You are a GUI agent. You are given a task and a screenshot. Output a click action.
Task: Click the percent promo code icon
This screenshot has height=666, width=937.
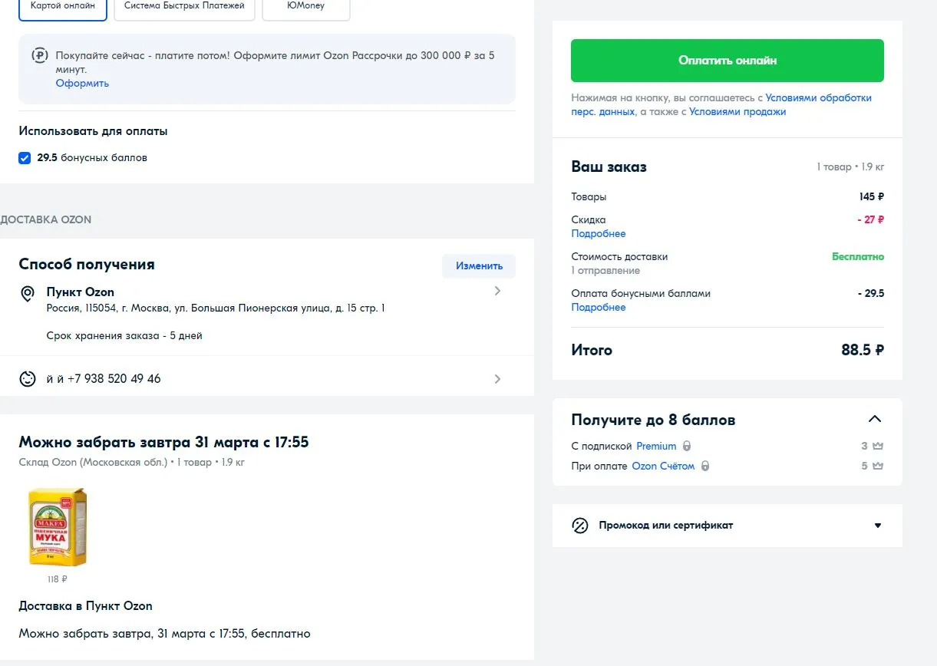click(580, 526)
